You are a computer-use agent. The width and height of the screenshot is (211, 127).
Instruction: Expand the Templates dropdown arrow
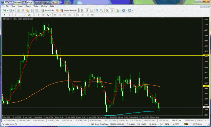coord(132,10)
